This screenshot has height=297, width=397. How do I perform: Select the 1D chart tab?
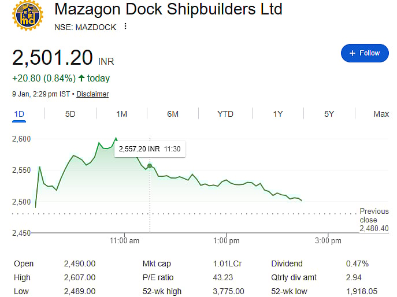pos(19,114)
